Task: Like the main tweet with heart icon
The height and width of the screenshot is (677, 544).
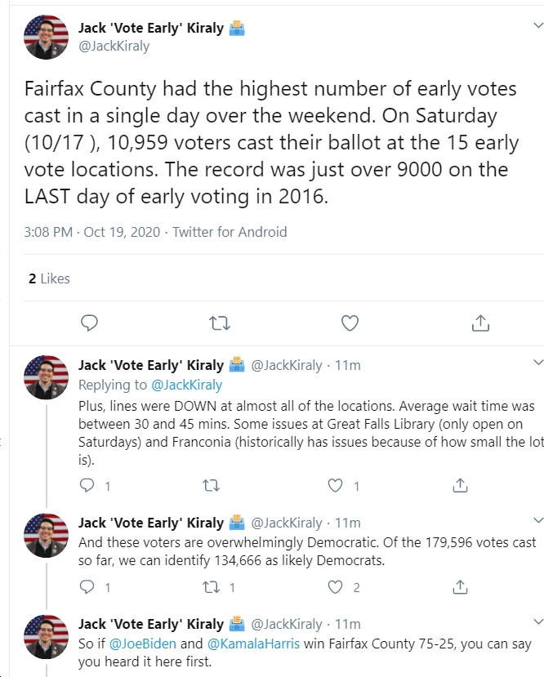Action: [350, 323]
